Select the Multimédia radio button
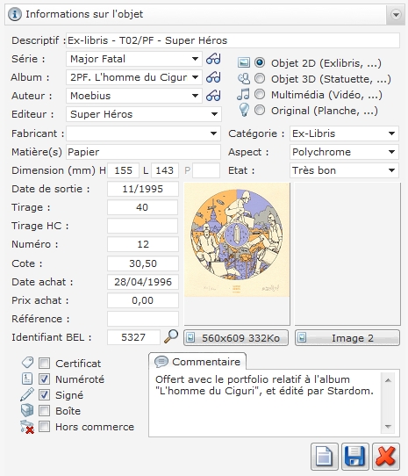 click(260, 95)
